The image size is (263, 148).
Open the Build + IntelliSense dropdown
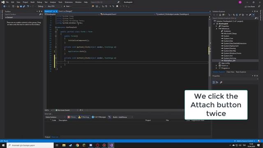click(123, 117)
